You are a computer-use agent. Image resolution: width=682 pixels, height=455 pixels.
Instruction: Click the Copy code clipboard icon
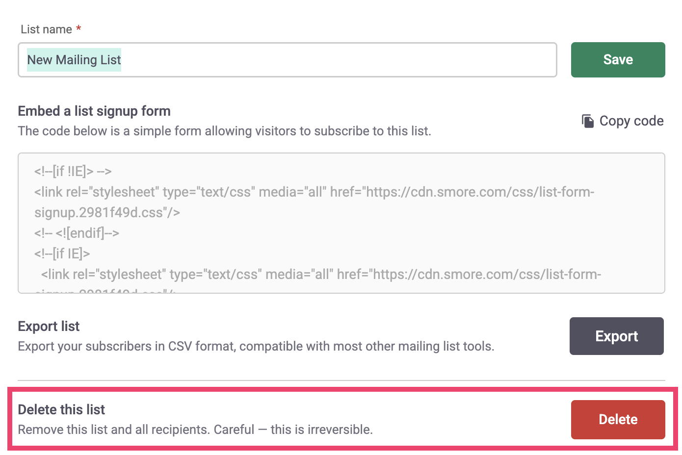point(587,121)
